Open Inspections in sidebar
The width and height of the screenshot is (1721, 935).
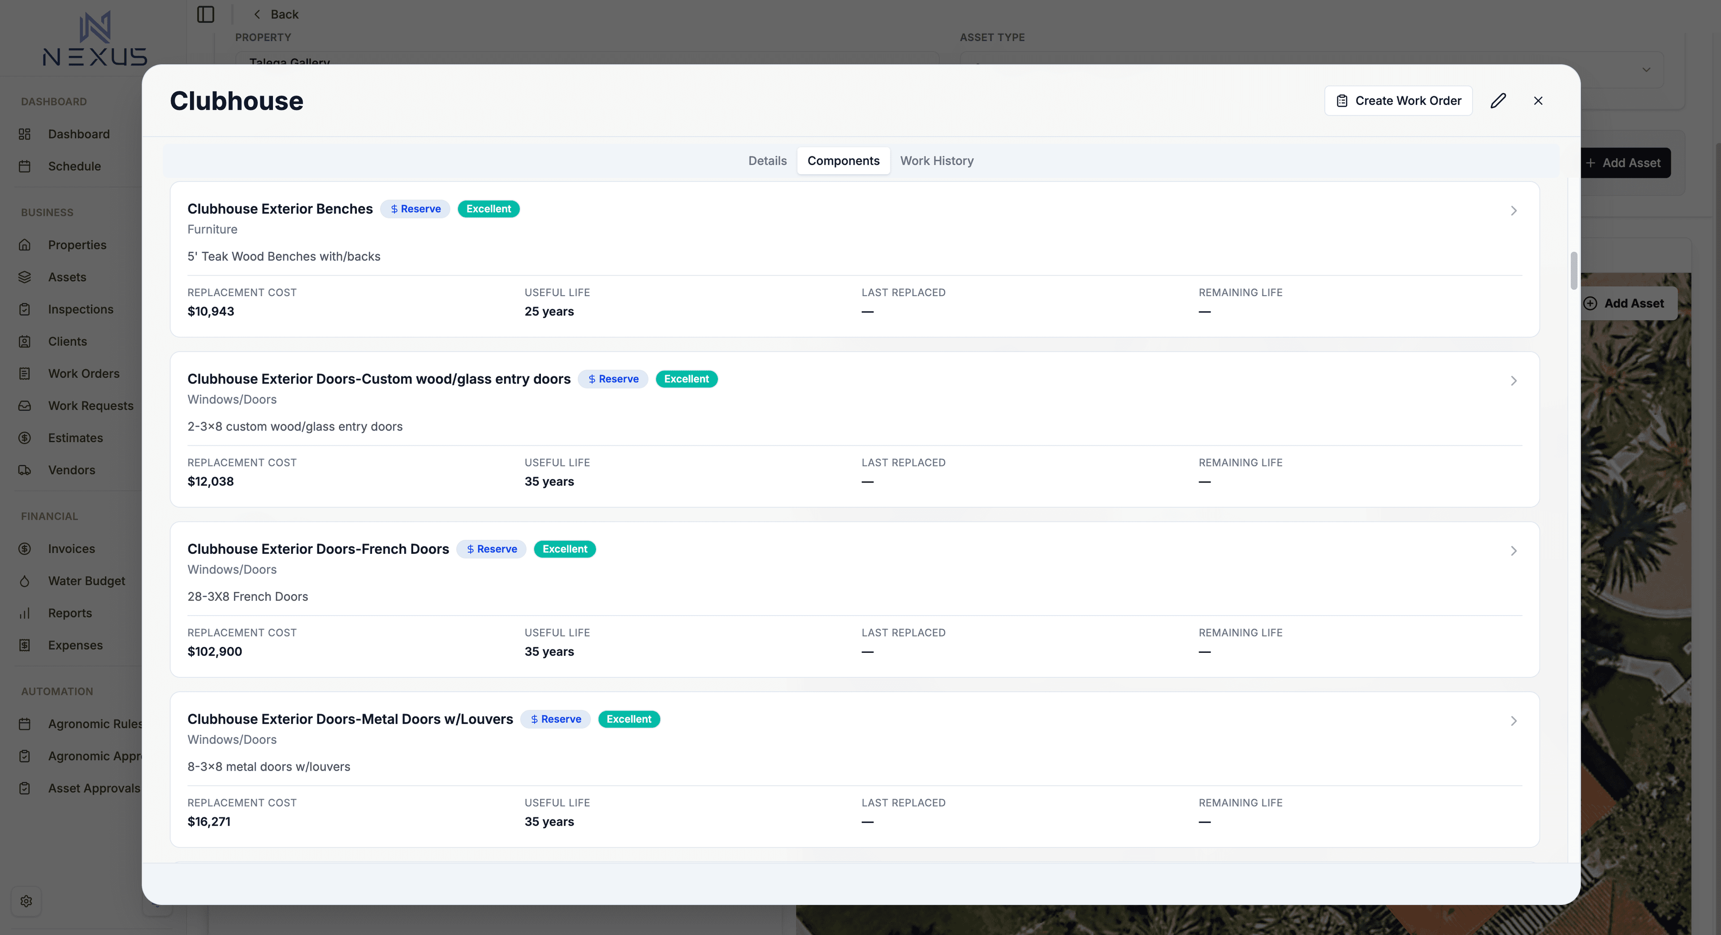coord(80,309)
